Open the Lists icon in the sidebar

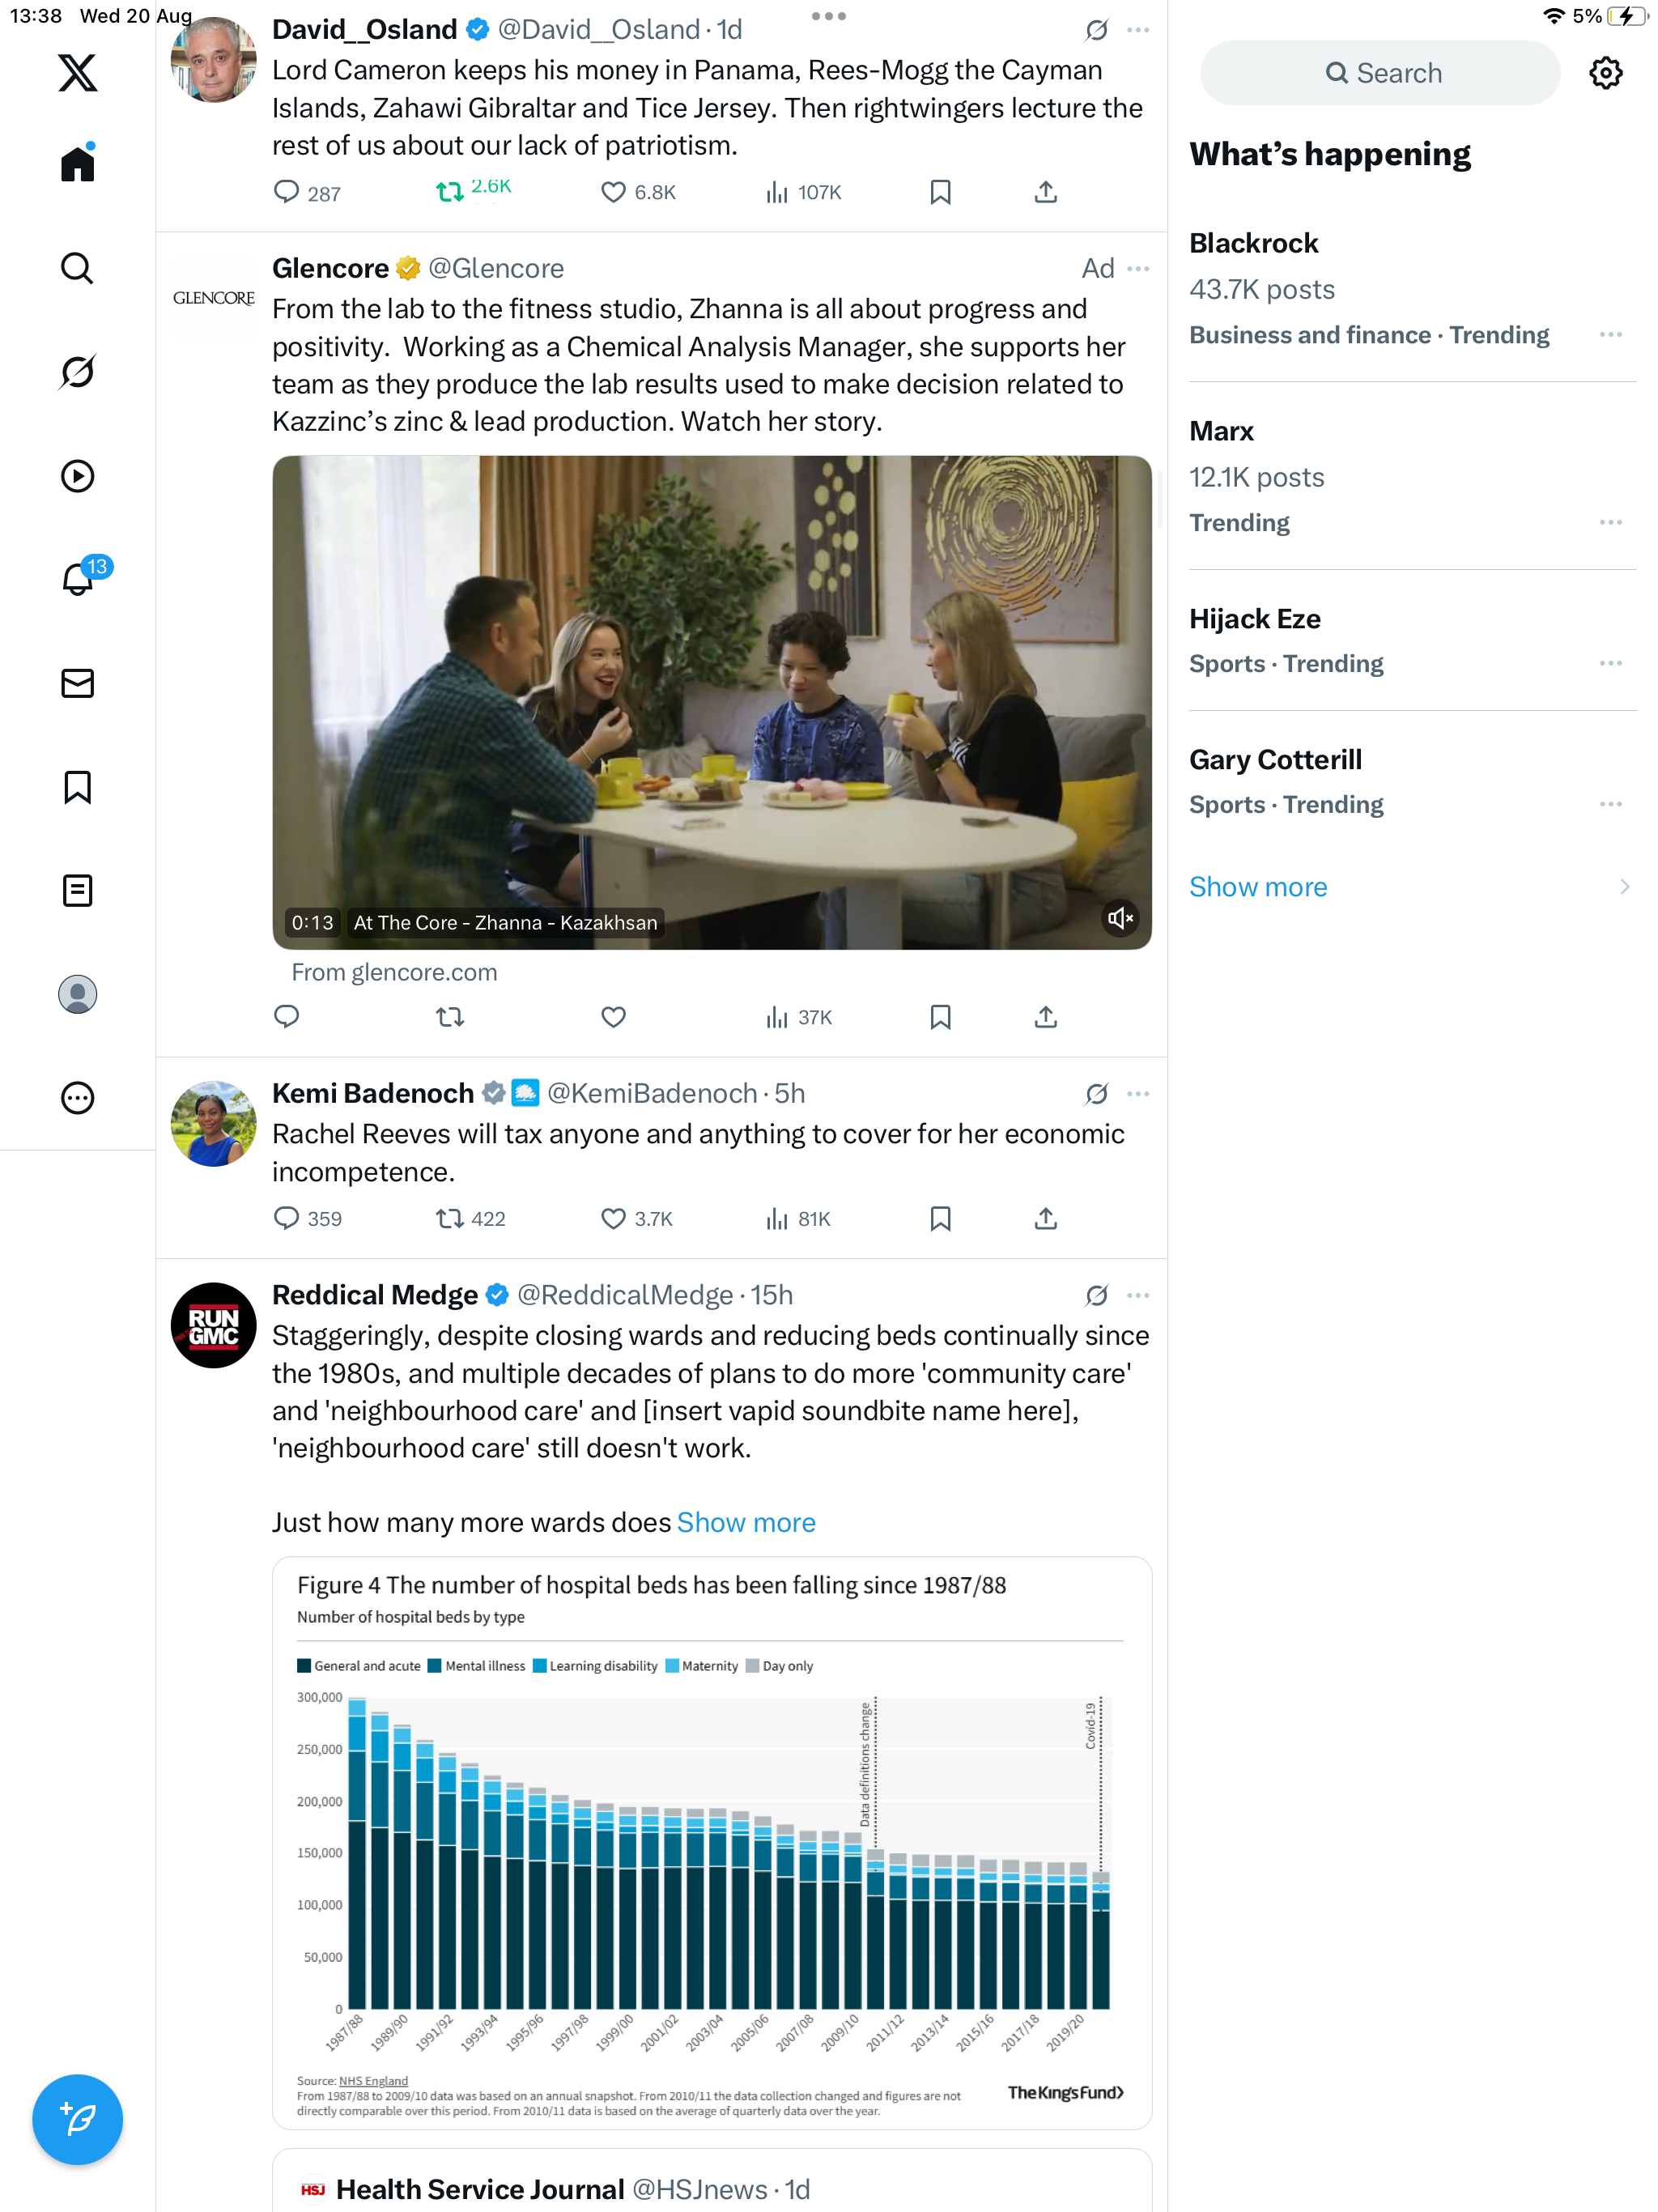point(77,890)
